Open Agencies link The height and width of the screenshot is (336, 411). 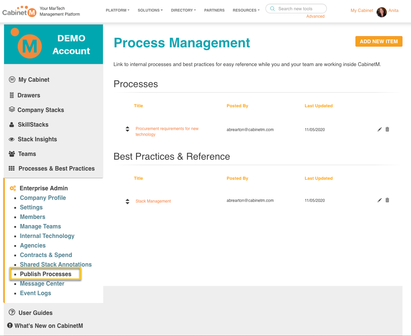point(33,245)
